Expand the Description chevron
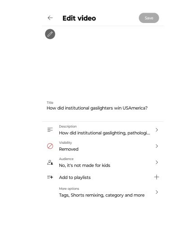The image size is (187, 252). click(x=157, y=130)
